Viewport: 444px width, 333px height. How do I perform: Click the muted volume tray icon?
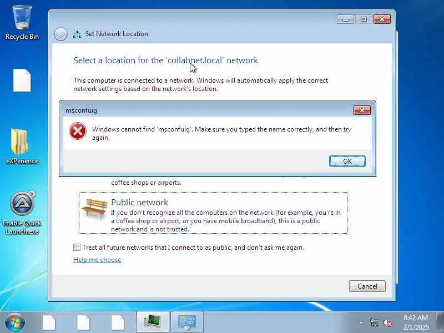[388, 322]
